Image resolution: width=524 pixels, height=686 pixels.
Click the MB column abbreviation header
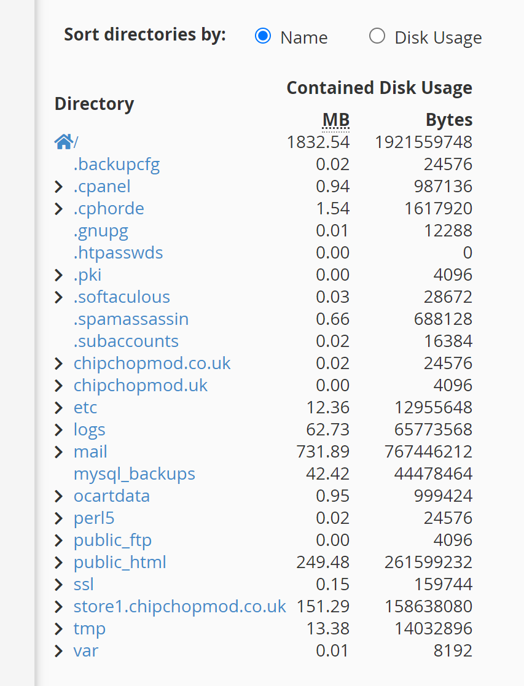click(336, 120)
